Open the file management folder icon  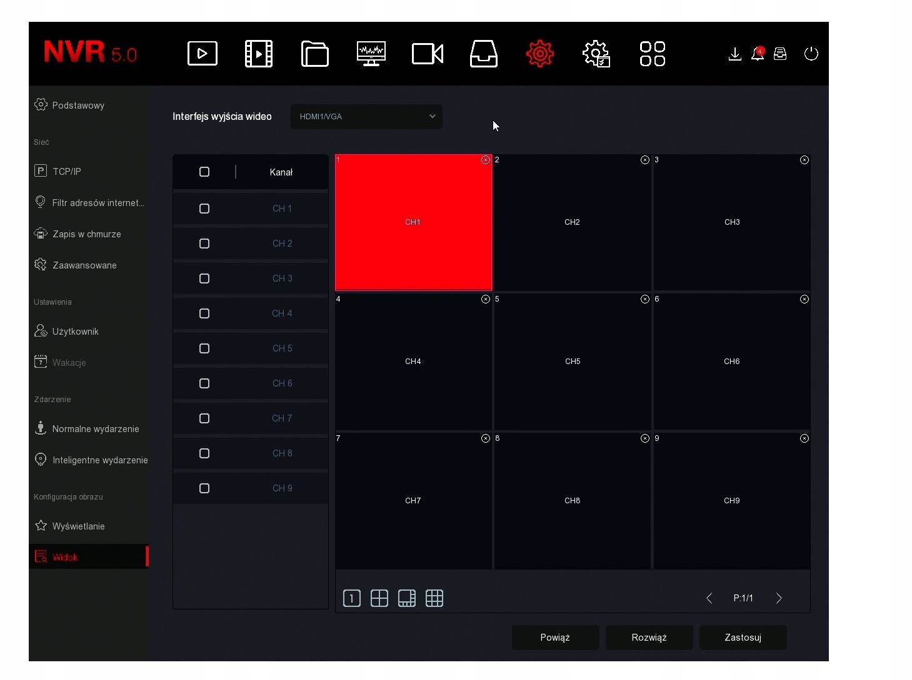pos(315,54)
